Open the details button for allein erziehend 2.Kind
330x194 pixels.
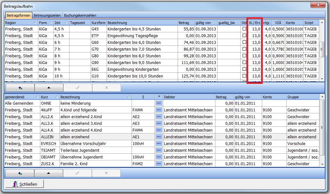point(159,117)
